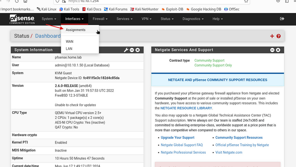Close the Netgate Services And Support widget
Viewport: 296px width, 167px height.
pyautogui.click(x=278, y=50)
